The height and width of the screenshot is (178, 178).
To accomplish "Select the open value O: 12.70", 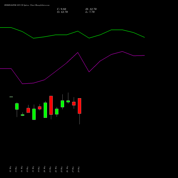I will [62, 12].
